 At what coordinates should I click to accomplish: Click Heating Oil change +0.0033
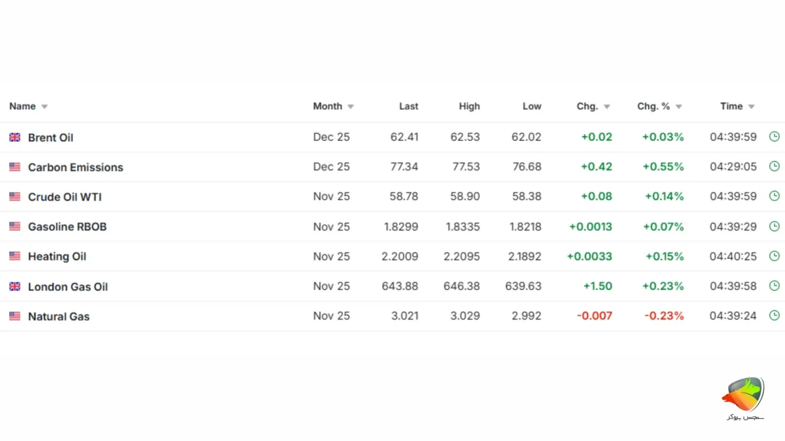589,256
